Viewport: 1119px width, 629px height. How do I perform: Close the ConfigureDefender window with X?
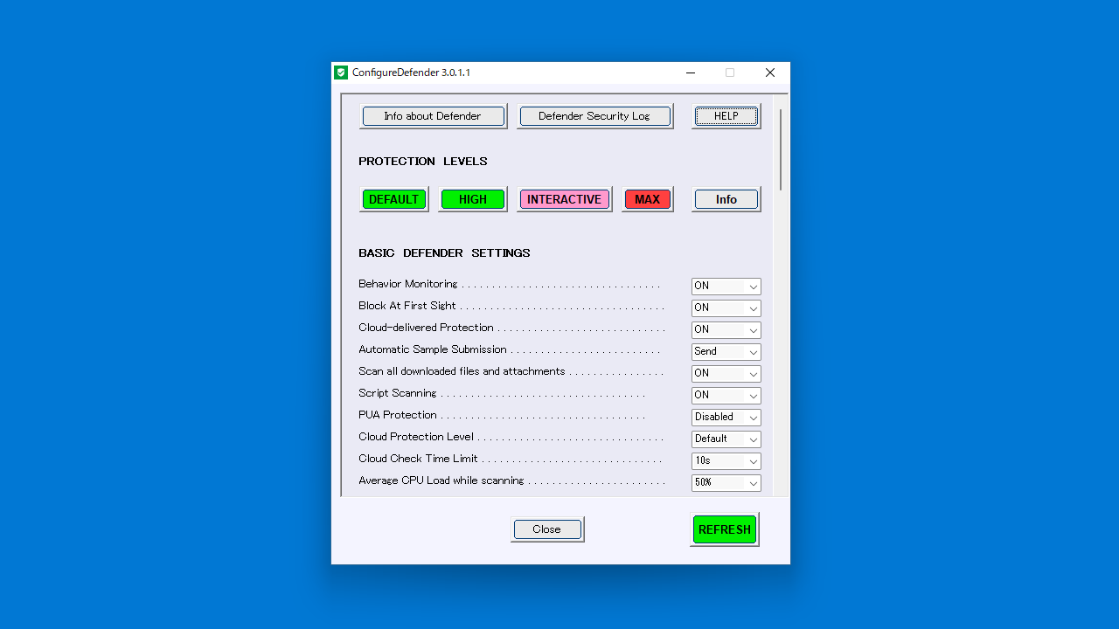click(x=770, y=73)
